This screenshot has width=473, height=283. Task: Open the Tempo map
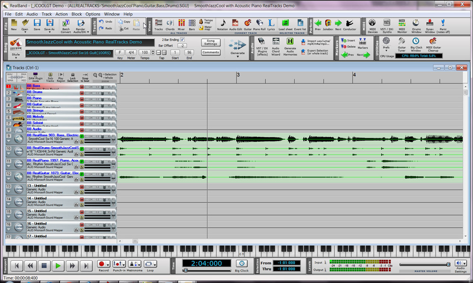(206, 21)
